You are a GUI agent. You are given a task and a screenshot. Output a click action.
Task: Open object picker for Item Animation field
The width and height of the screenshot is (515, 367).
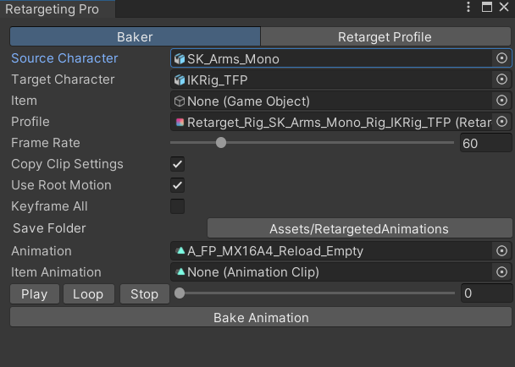[x=501, y=272]
